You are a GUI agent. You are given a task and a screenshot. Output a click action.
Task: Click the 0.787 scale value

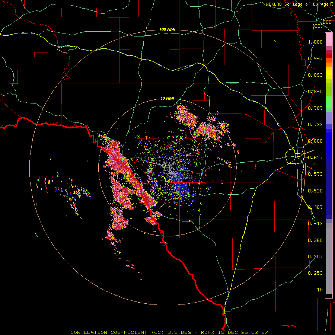315,108
